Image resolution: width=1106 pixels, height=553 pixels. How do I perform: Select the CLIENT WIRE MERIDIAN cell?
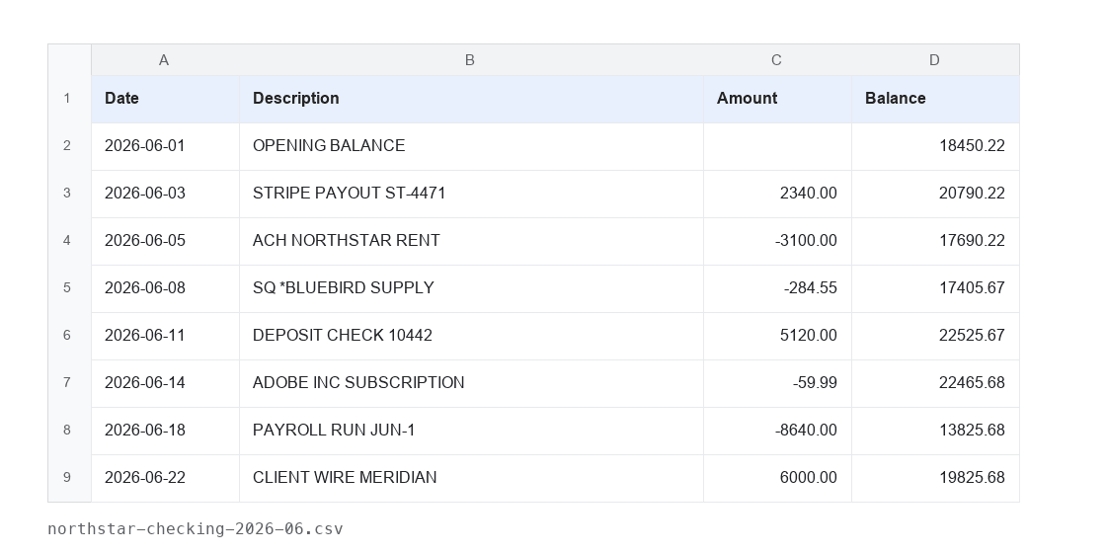(471, 478)
